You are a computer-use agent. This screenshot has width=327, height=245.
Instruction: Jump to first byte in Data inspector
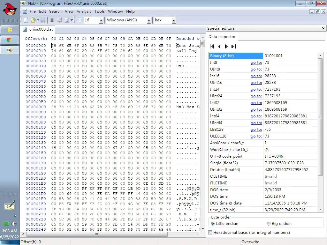[212, 47]
